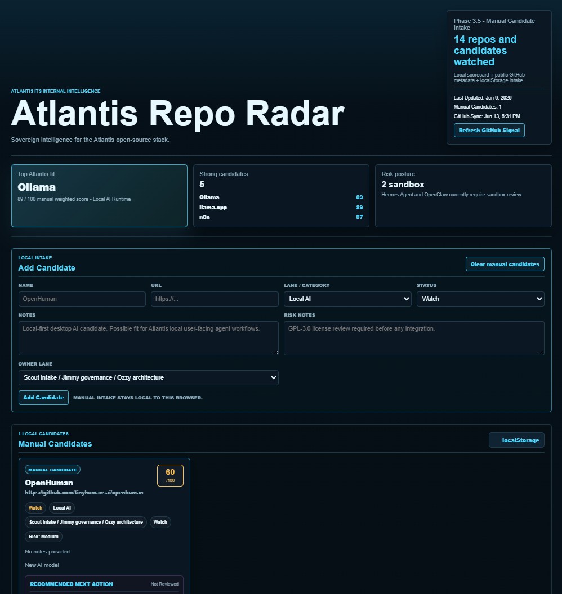
Task: Click the Manual Candidates: 1 status line
Action: 478,107
